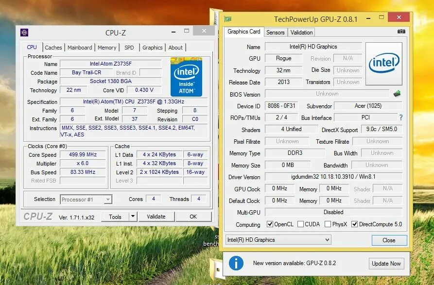Click the BIOS save chip icon in GPU-Z
The width and height of the screenshot is (434, 285).
[x=397, y=94]
